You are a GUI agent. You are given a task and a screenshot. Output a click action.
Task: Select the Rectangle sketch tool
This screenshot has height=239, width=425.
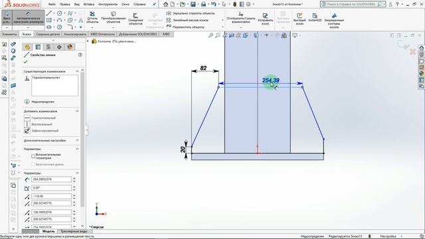coord(48,21)
